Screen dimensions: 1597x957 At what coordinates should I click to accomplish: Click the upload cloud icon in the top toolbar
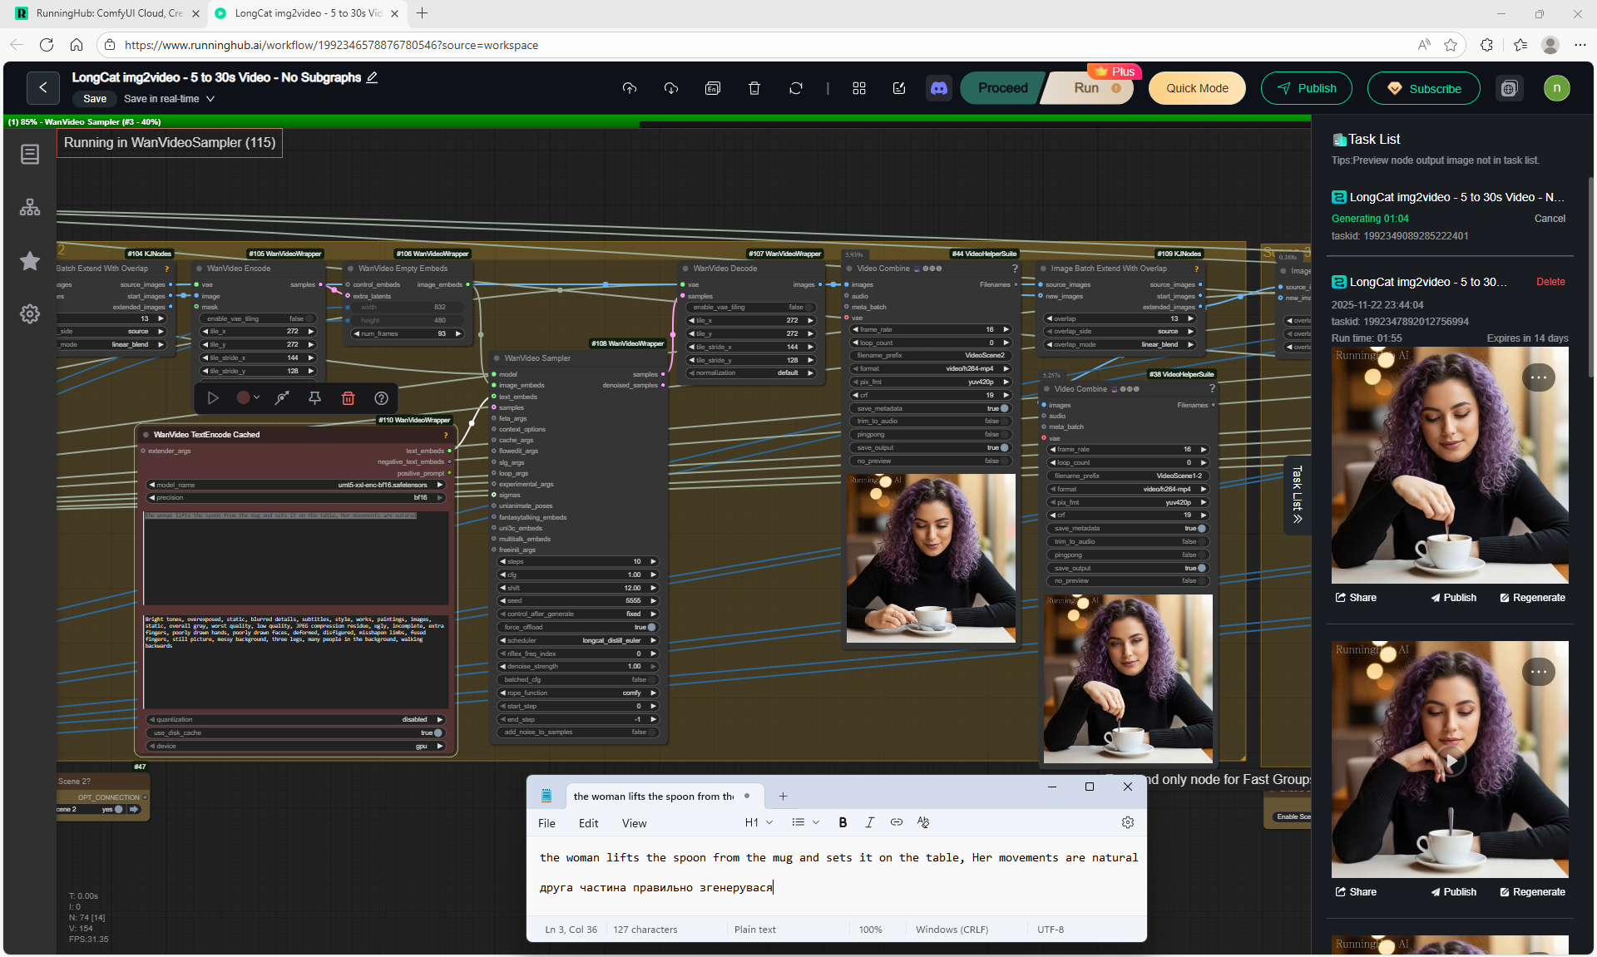(630, 88)
